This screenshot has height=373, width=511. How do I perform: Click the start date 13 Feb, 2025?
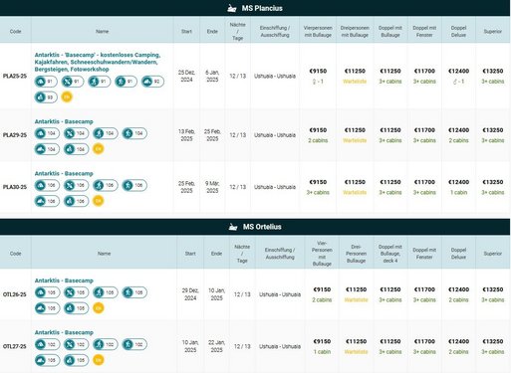(x=186, y=135)
